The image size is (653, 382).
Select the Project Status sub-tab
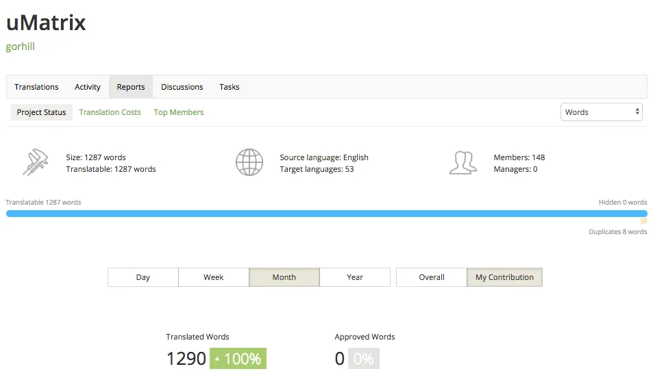click(41, 112)
